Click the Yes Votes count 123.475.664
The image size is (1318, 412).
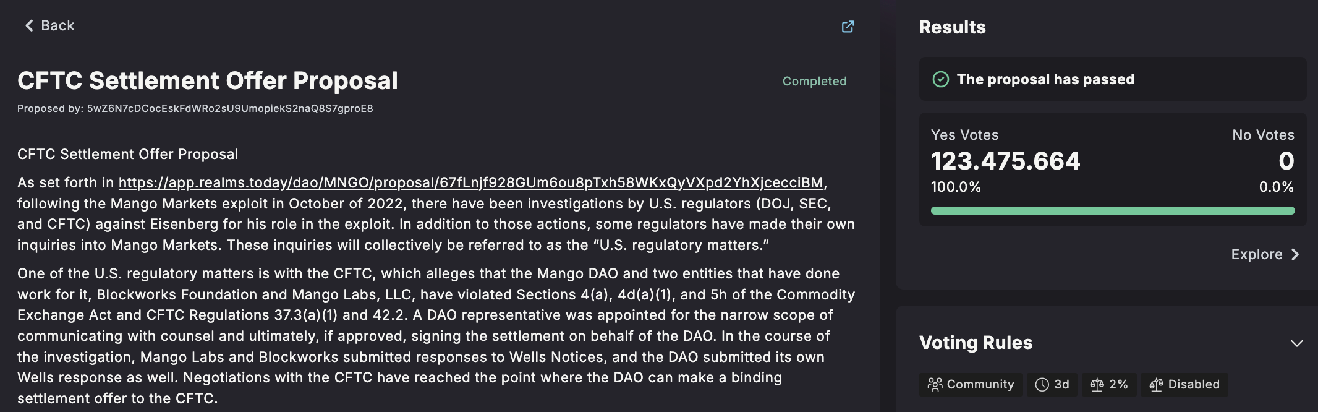pyautogui.click(x=1006, y=161)
